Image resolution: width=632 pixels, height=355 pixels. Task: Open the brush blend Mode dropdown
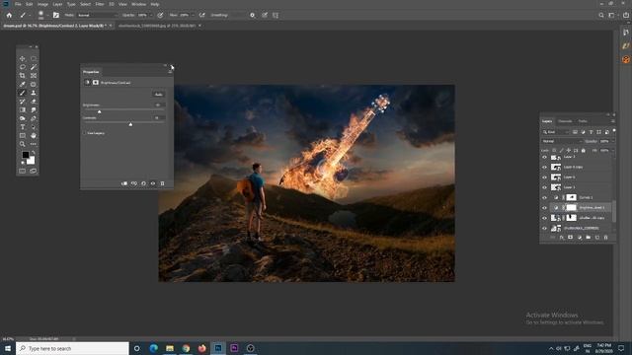tap(98, 16)
